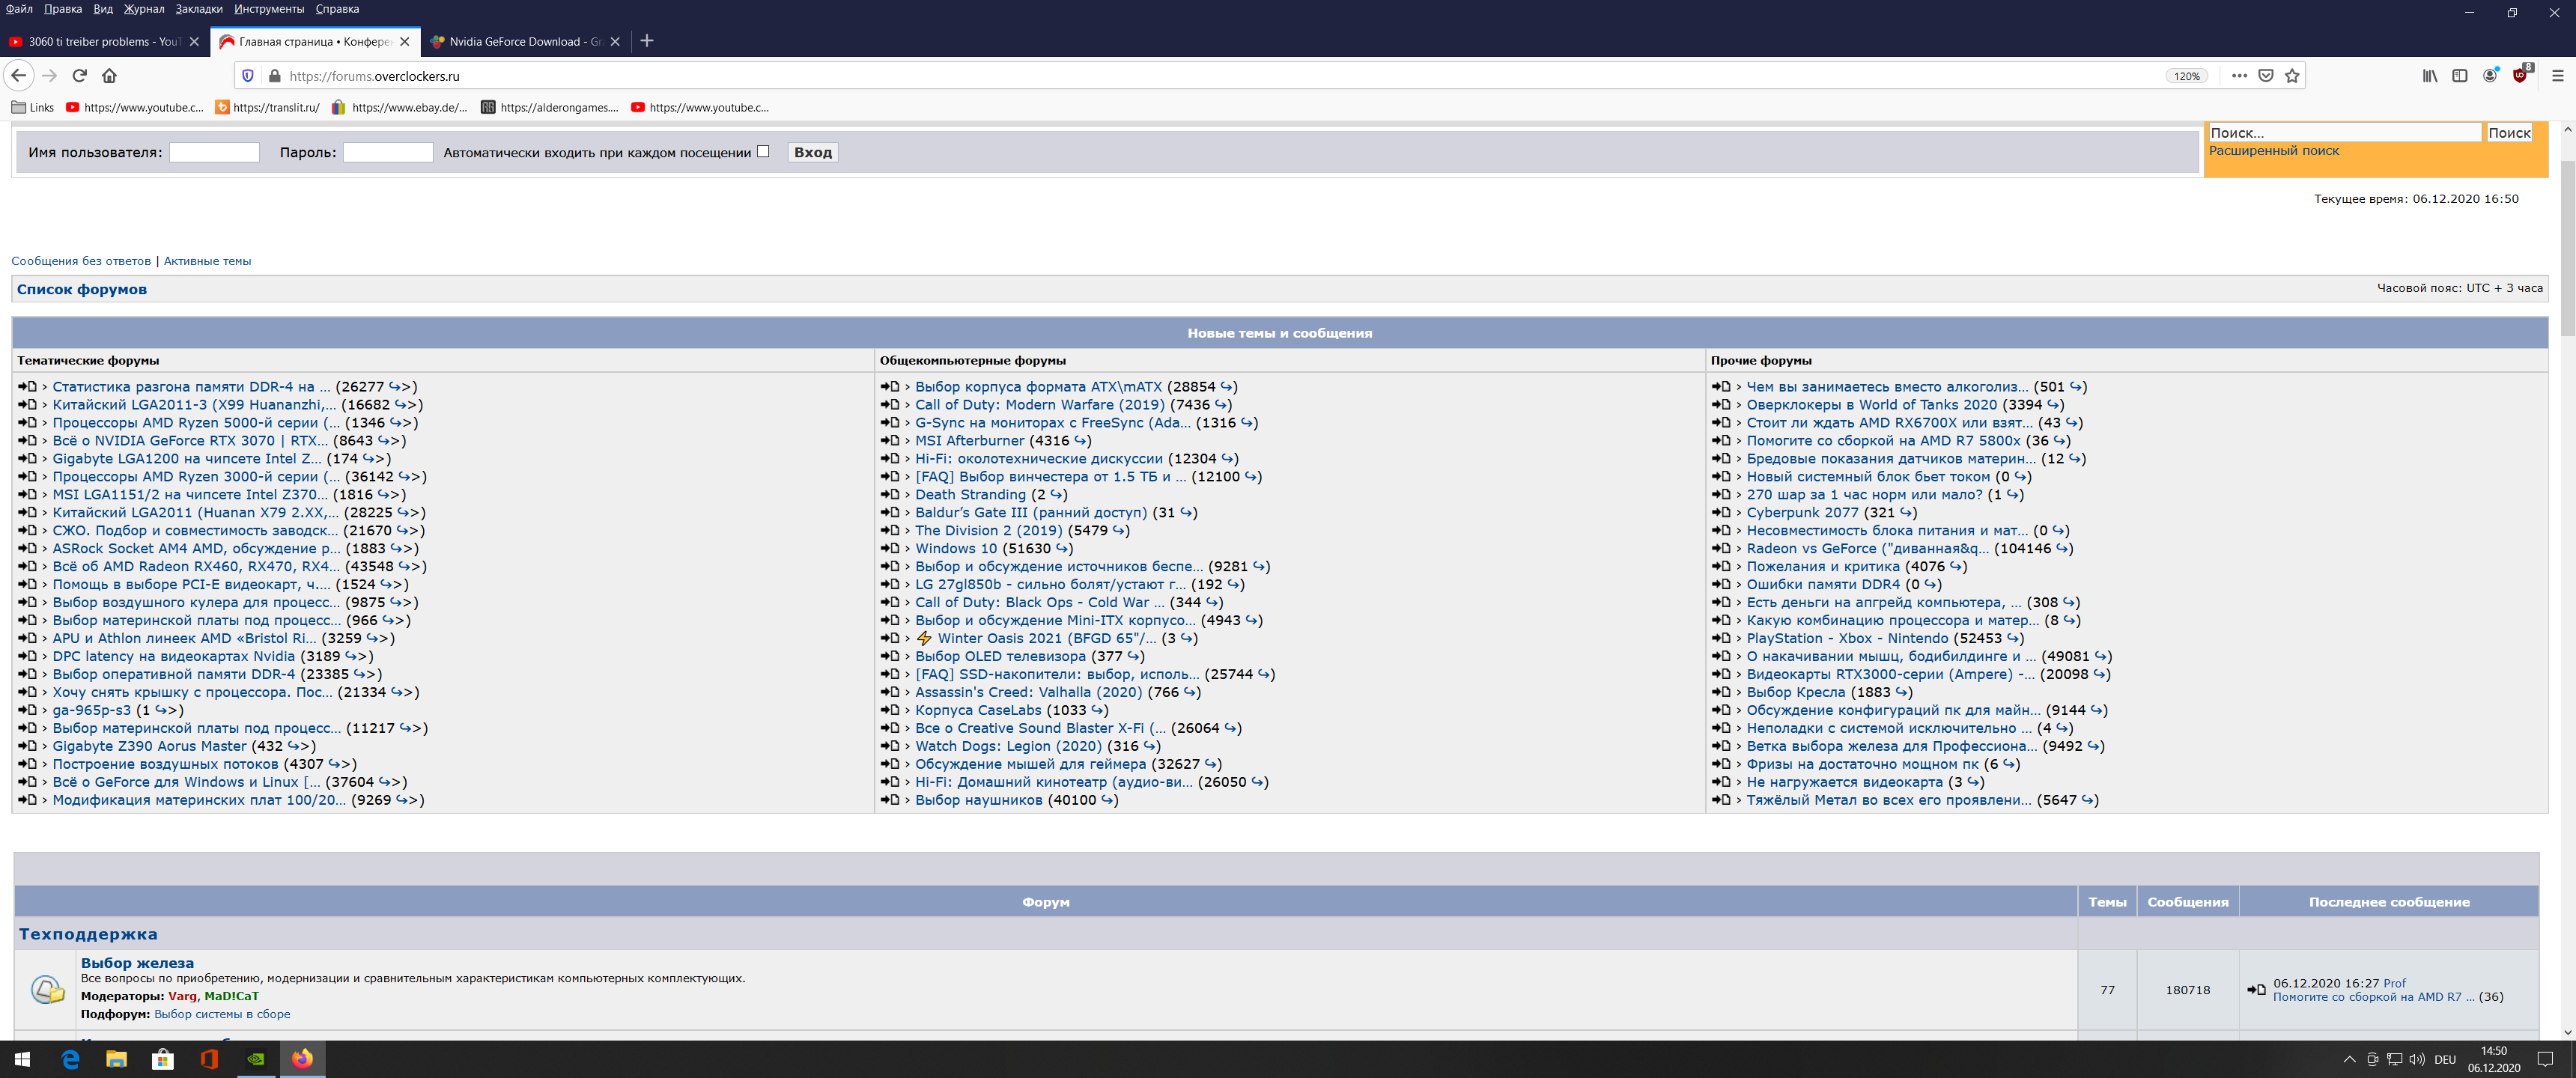Toggle the sidebar view icon

coord(2459,76)
